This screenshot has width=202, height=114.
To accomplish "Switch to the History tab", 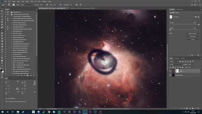I will tap(183, 58).
